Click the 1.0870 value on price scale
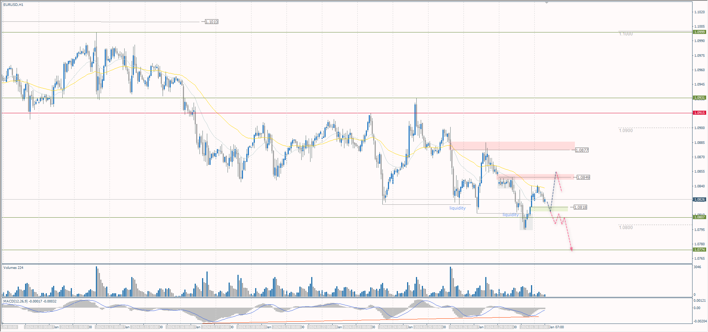The height and width of the screenshot is (332, 708). [x=700, y=157]
